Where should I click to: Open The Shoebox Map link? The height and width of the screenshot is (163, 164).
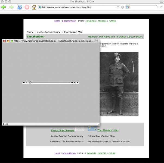tap(108, 130)
